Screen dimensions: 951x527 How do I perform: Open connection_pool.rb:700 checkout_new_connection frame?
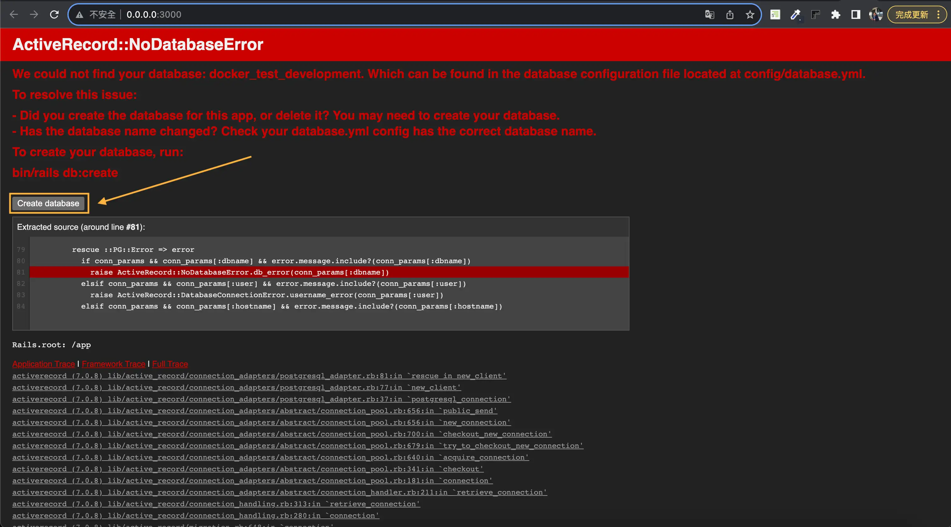click(x=282, y=434)
